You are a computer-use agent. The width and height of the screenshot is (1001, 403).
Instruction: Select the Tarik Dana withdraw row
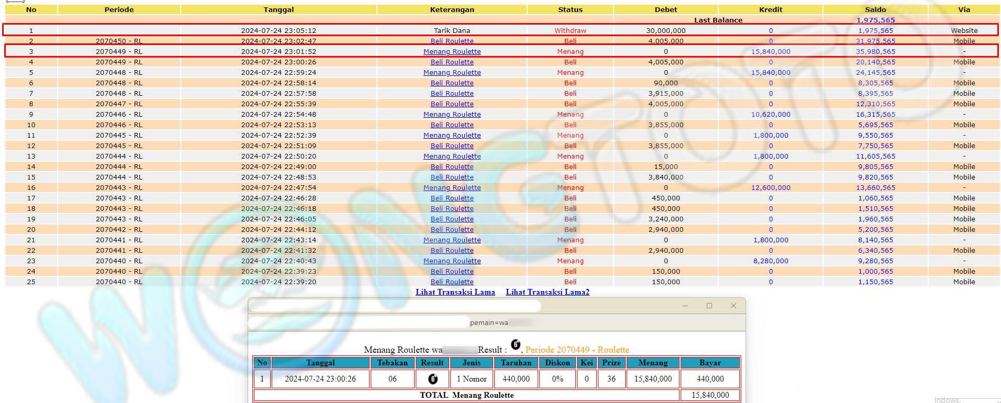pyautogui.click(x=451, y=30)
